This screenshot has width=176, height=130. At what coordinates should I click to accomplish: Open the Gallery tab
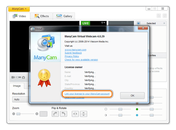click(x=64, y=16)
